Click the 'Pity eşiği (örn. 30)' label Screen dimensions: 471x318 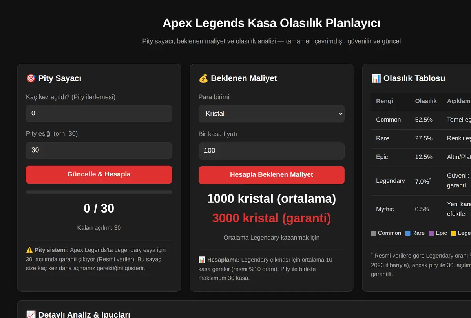(x=52, y=134)
